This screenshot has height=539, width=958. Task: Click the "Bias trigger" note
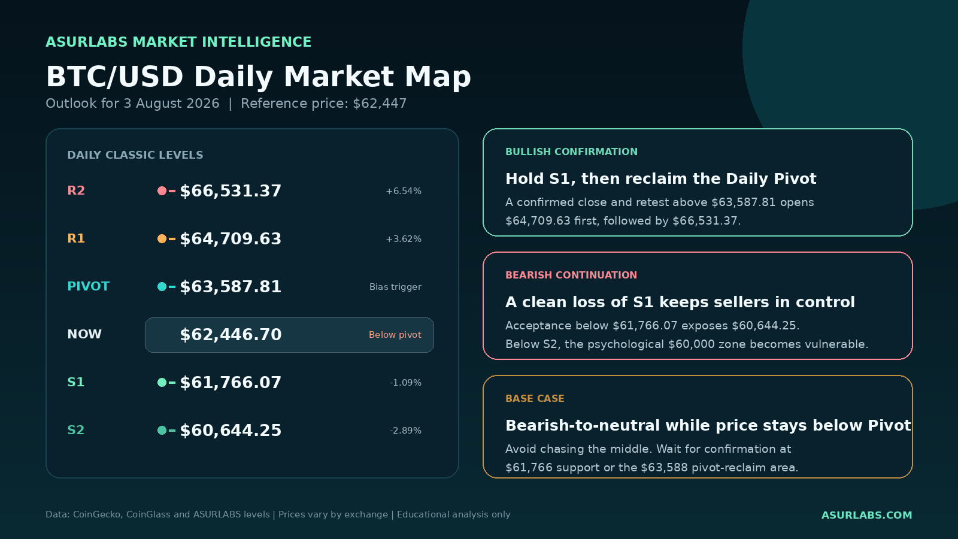[395, 287]
